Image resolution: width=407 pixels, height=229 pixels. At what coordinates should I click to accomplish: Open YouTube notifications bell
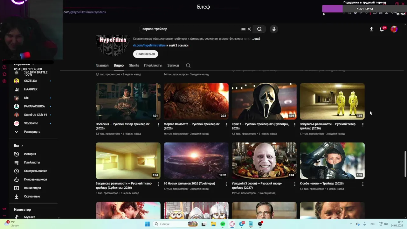click(x=382, y=29)
